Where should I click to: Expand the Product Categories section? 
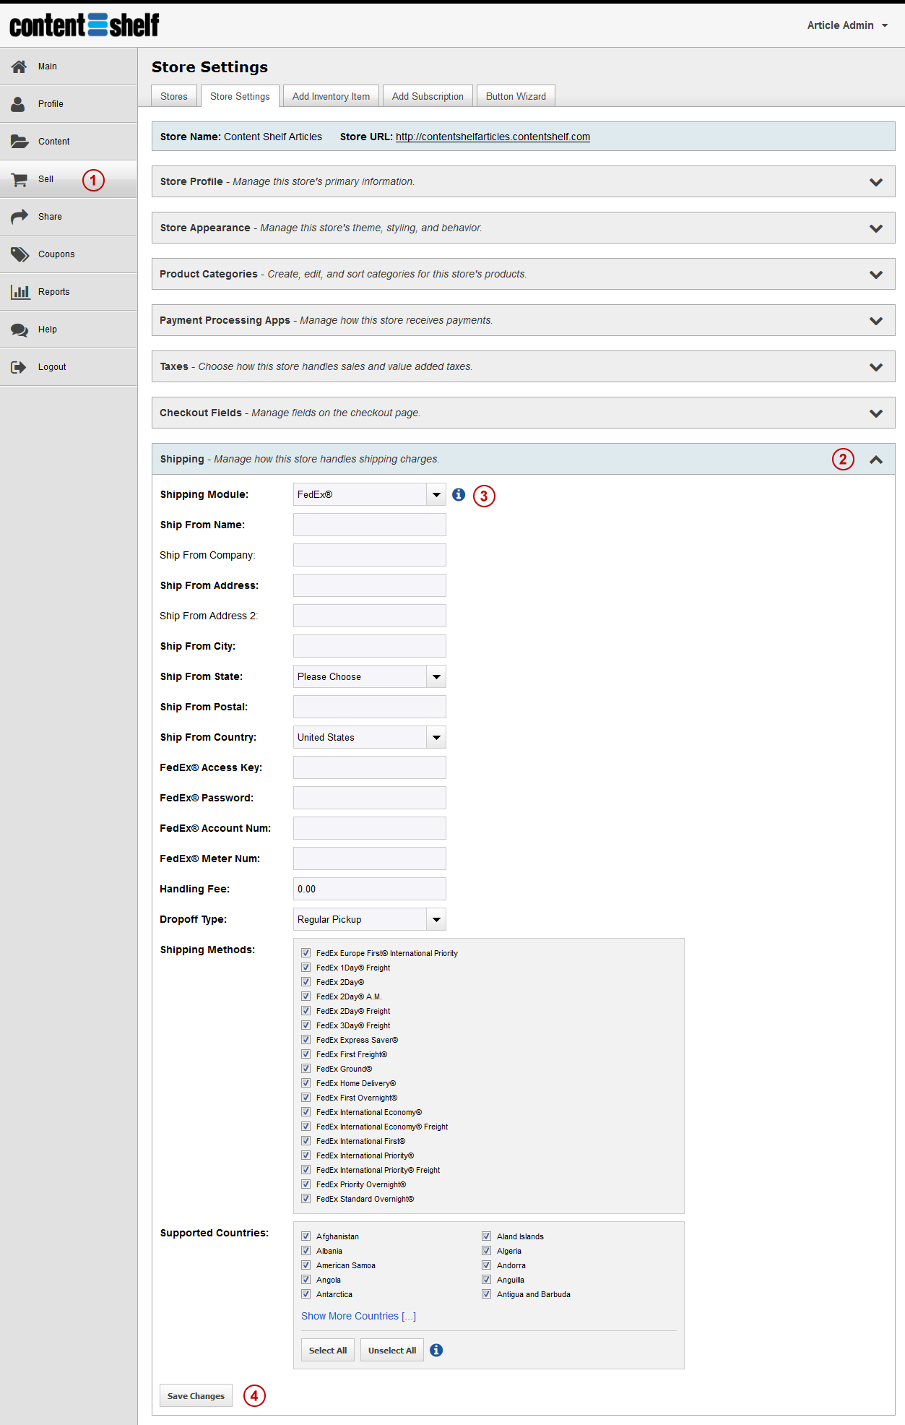(523, 274)
